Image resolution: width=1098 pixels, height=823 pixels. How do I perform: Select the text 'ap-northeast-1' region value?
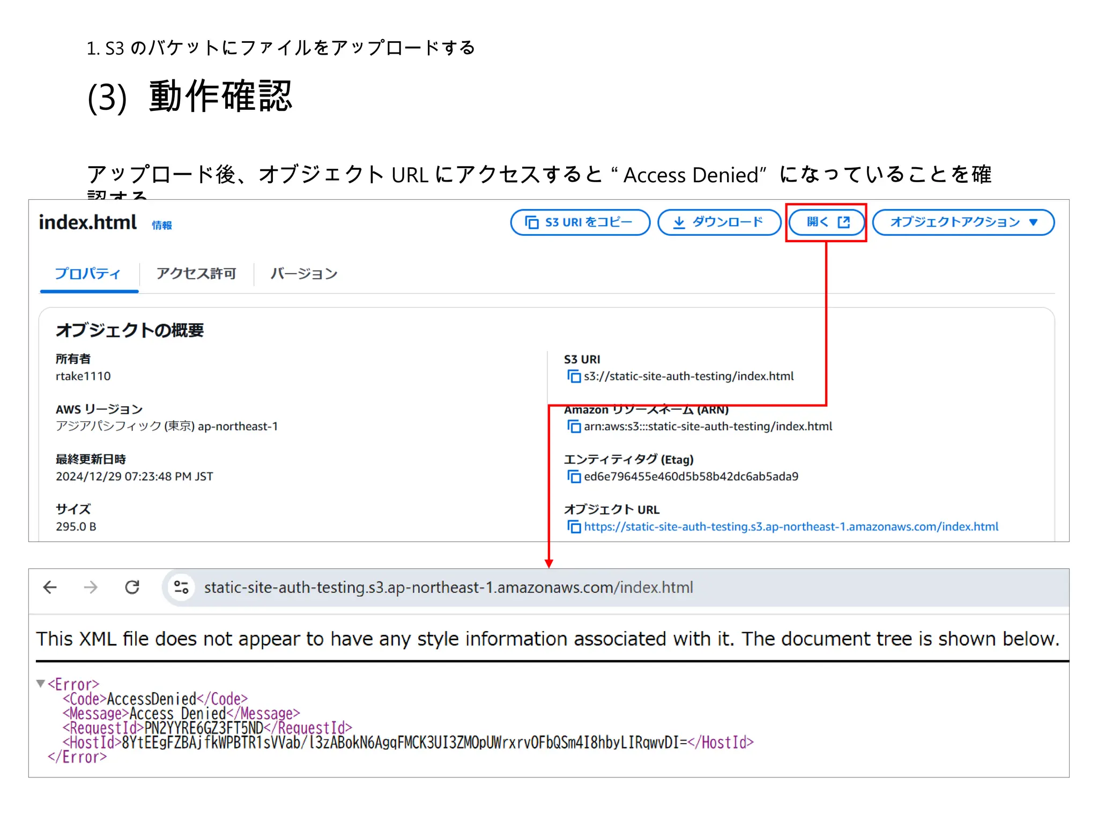click(238, 427)
